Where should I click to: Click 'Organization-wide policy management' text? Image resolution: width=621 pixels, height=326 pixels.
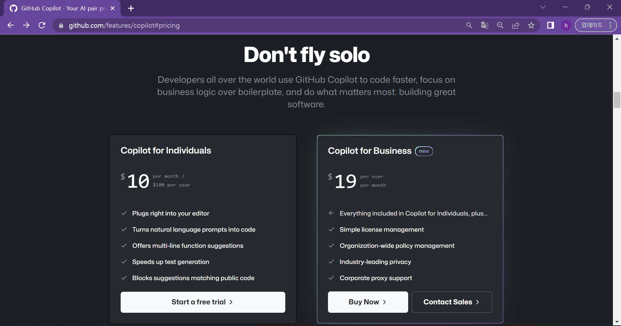coord(397,246)
